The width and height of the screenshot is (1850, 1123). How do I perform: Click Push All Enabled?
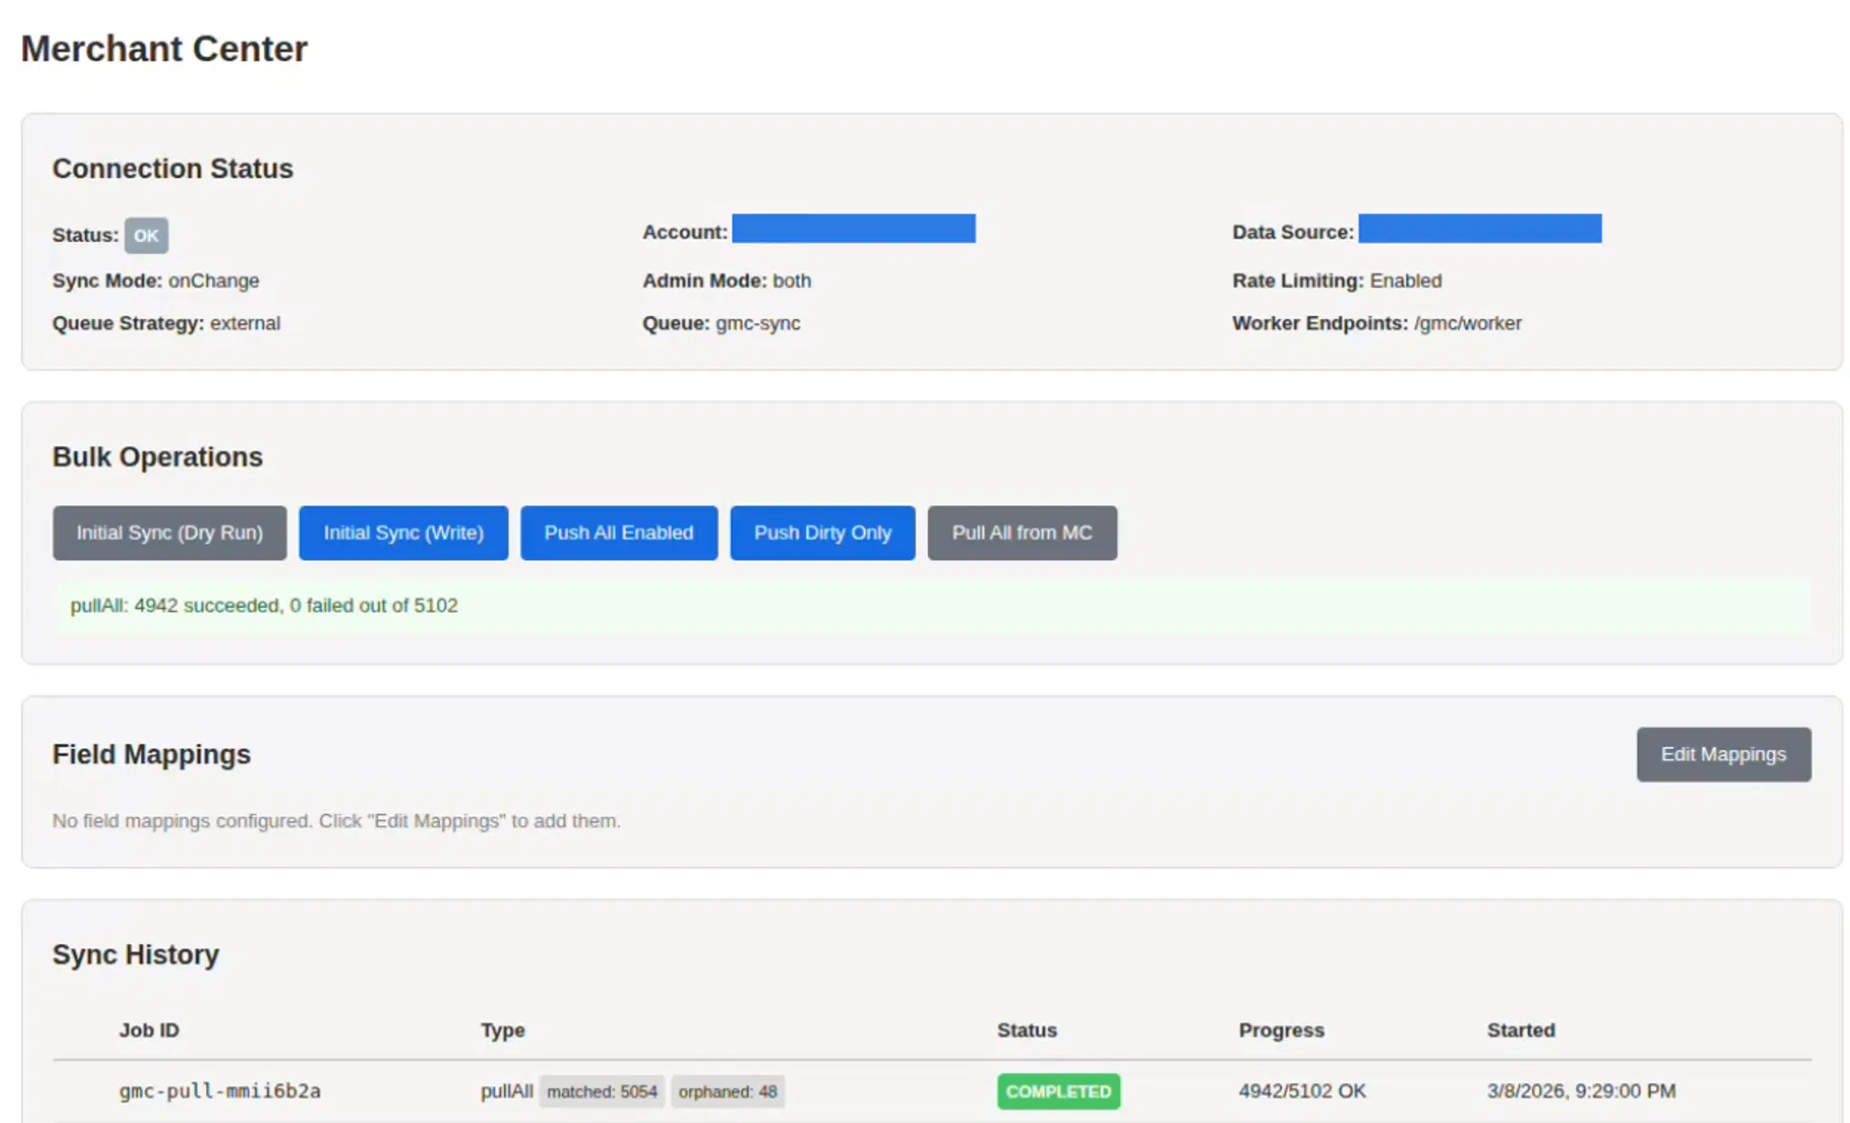pyautogui.click(x=618, y=533)
